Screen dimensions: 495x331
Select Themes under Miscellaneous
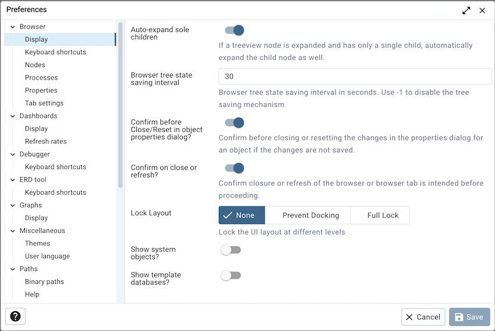pyautogui.click(x=37, y=244)
